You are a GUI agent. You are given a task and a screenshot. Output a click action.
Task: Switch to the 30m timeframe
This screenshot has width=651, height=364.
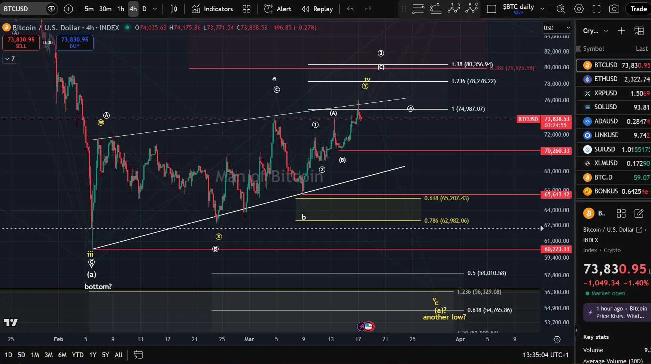(105, 9)
